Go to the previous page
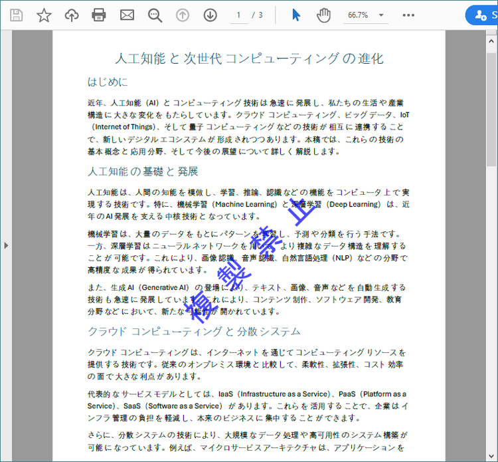 (x=183, y=15)
